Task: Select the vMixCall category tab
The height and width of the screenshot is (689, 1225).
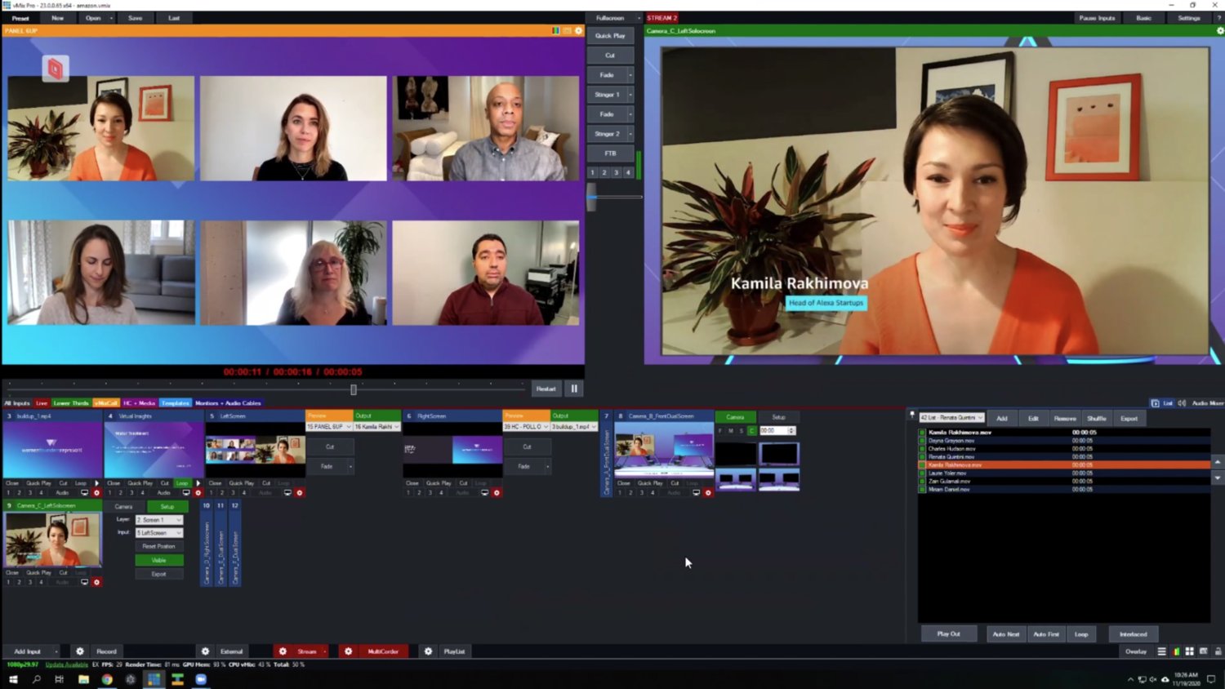Action: point(106,403)
